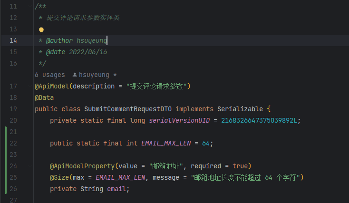Click the "提交评论请求参数" description string

tap(156, 86)
